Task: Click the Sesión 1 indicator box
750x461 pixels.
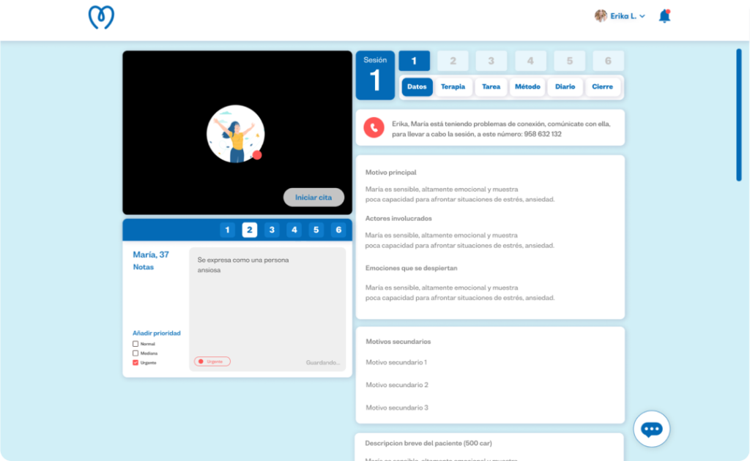Action: tap(375, 75)
